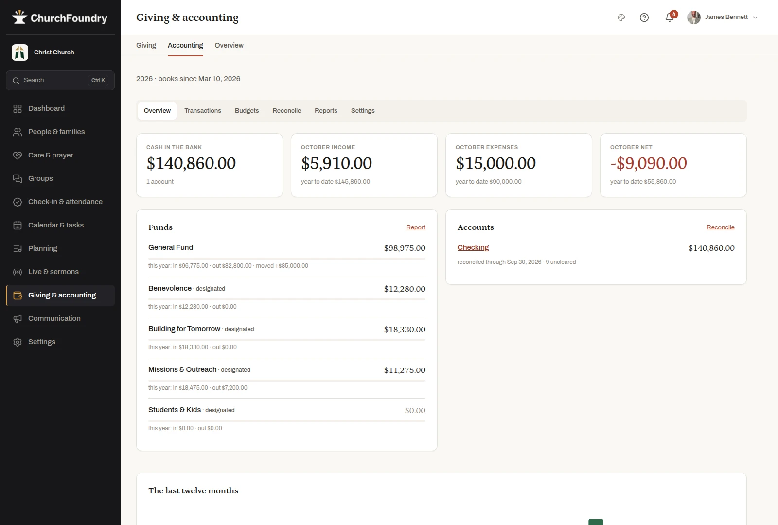The image size is (778, 525).
Task: Click the General Fund name
Action: point(171,247)
